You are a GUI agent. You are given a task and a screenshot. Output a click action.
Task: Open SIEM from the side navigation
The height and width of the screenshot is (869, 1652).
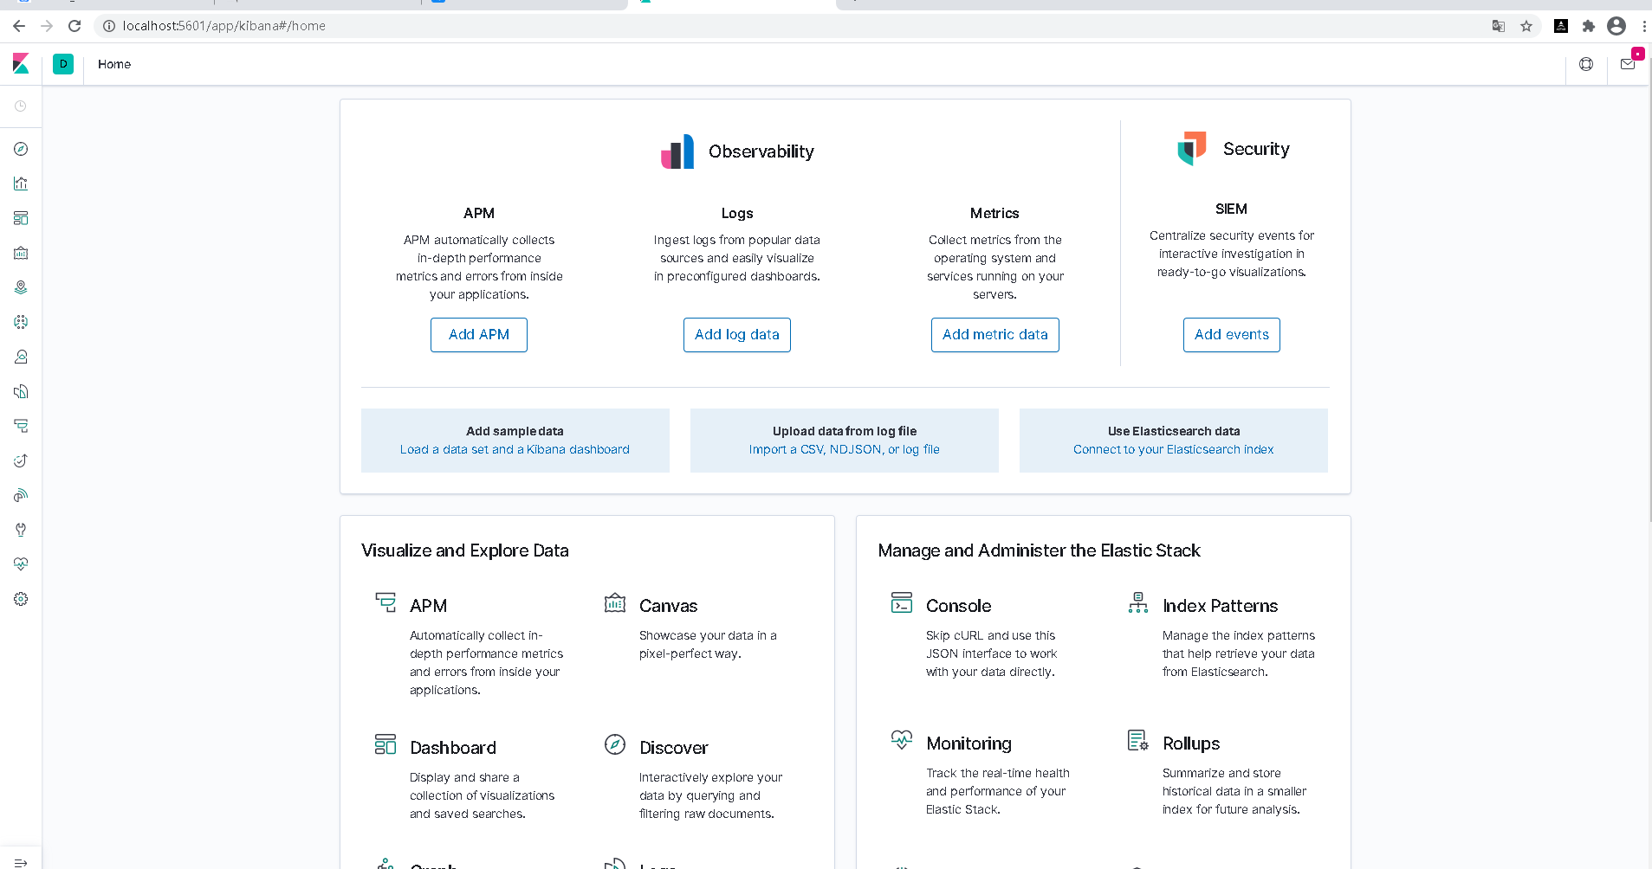pos(21,495)
